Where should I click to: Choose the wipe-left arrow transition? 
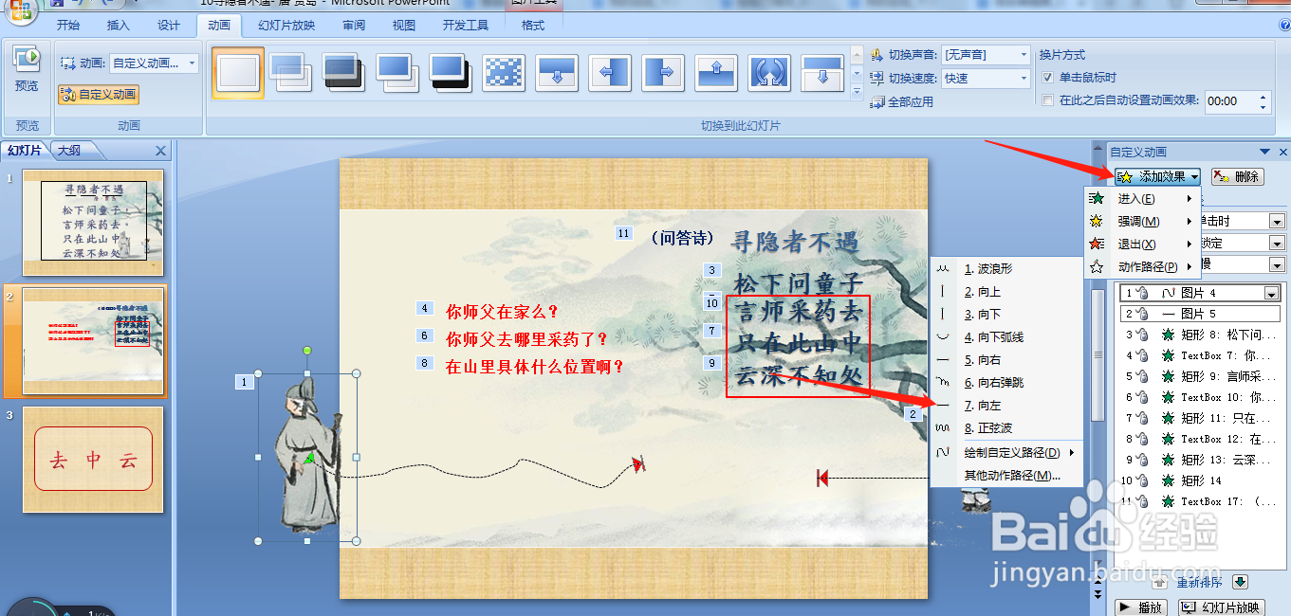point(610,72)
